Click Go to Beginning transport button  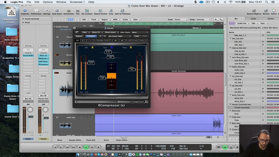pos(55,147)
